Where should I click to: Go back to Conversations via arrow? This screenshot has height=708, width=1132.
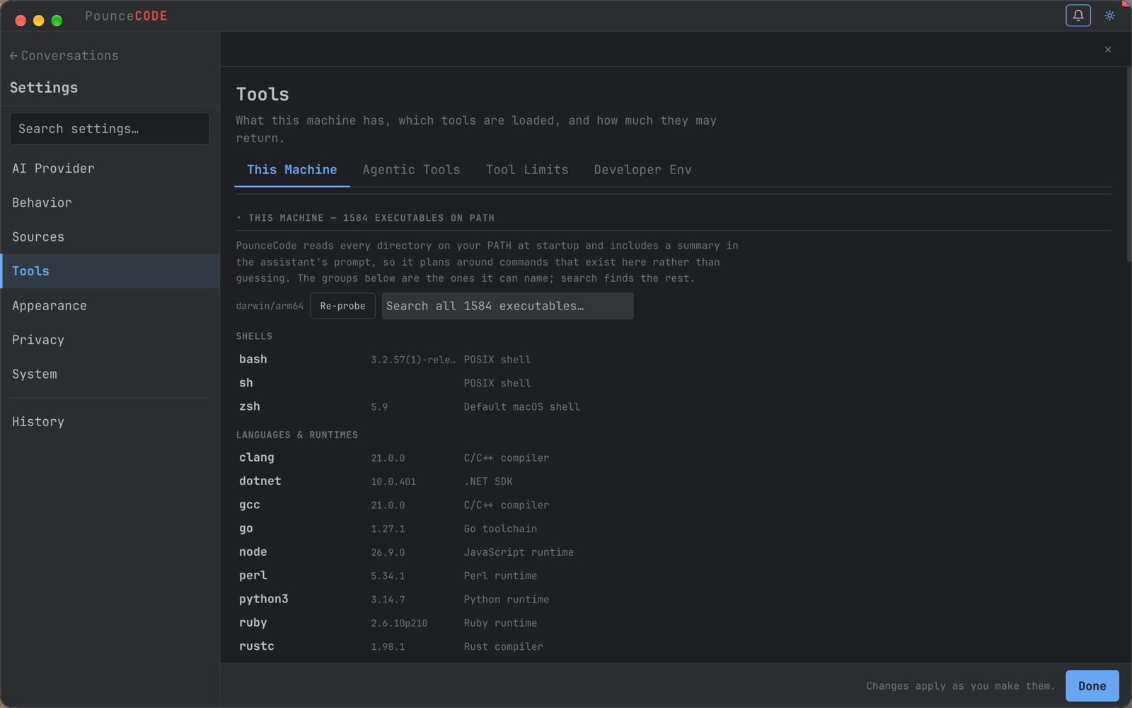[x=13, y=56]
